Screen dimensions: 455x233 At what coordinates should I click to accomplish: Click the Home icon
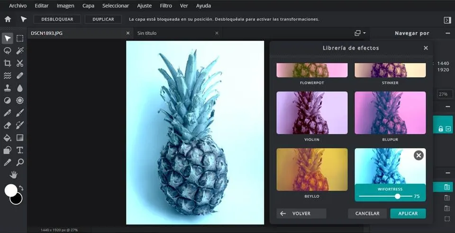click(x=8, y=19)
